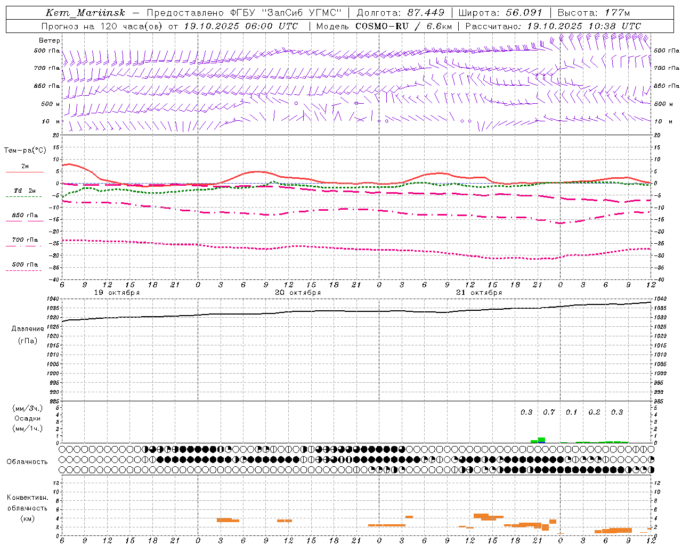Click the Долгота: 87.449 value
The height and width of the screenshot is (545, 682).
[401, 13]
